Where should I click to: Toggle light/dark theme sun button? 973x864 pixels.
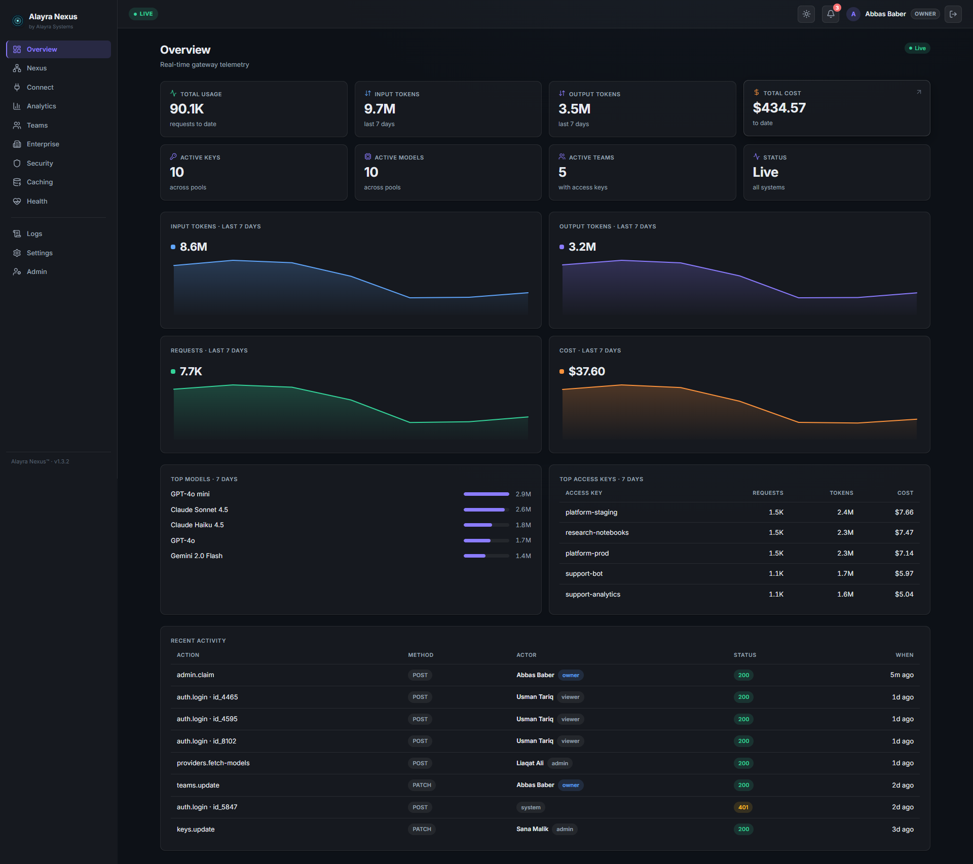click(x=806, y=14)
